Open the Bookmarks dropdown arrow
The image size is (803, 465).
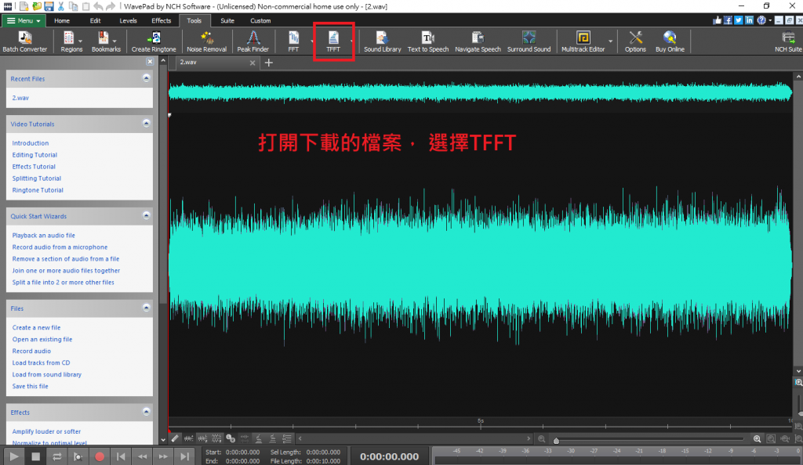[114, 41]
